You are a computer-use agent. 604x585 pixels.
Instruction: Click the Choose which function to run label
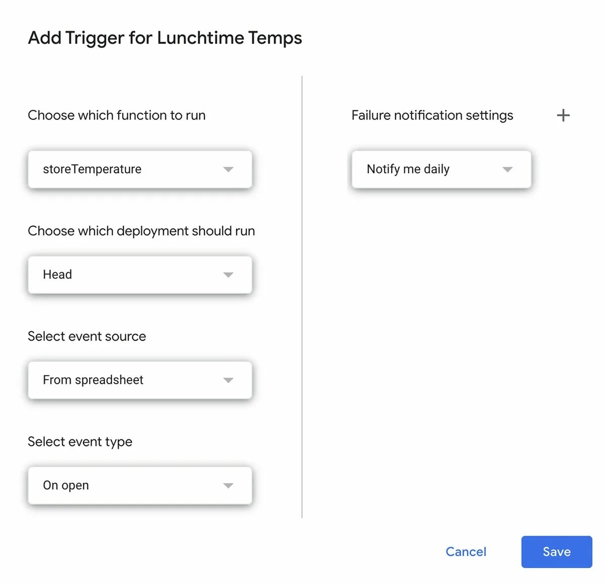click(x=116, y=115)
